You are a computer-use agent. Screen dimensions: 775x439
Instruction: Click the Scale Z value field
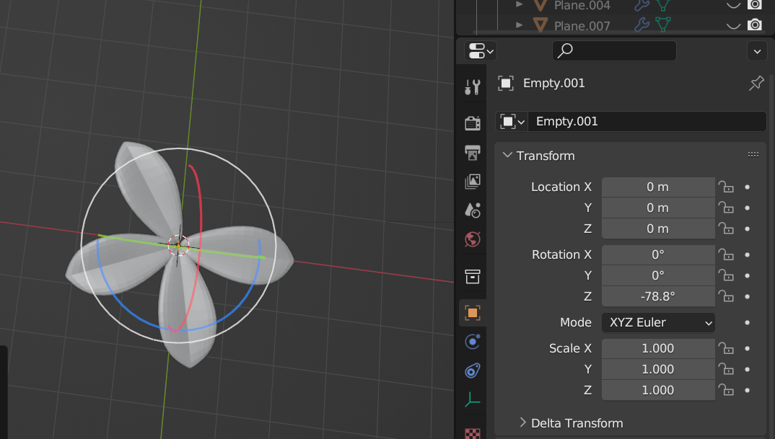pos(658,390)
